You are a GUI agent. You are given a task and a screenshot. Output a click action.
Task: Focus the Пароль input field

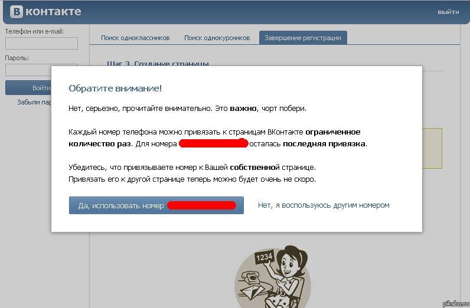pyautogui.click(x=28, y=70)
